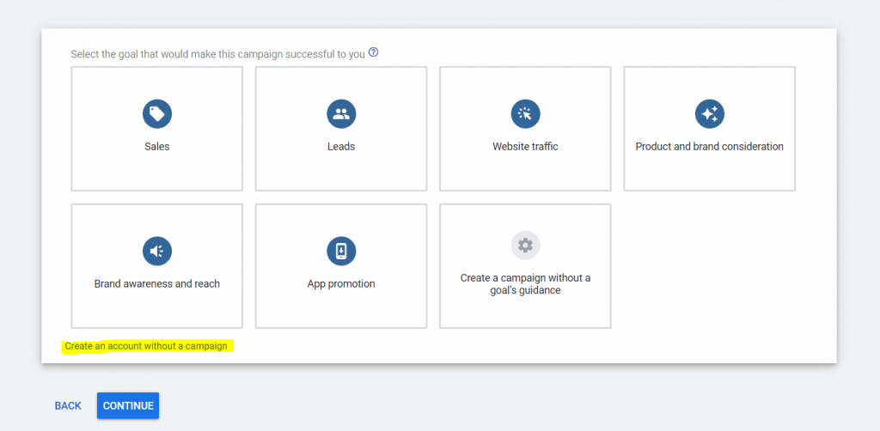Screen dimensions: 880x431
Task: Click the blue CONTINUE button
Action: 128,406
